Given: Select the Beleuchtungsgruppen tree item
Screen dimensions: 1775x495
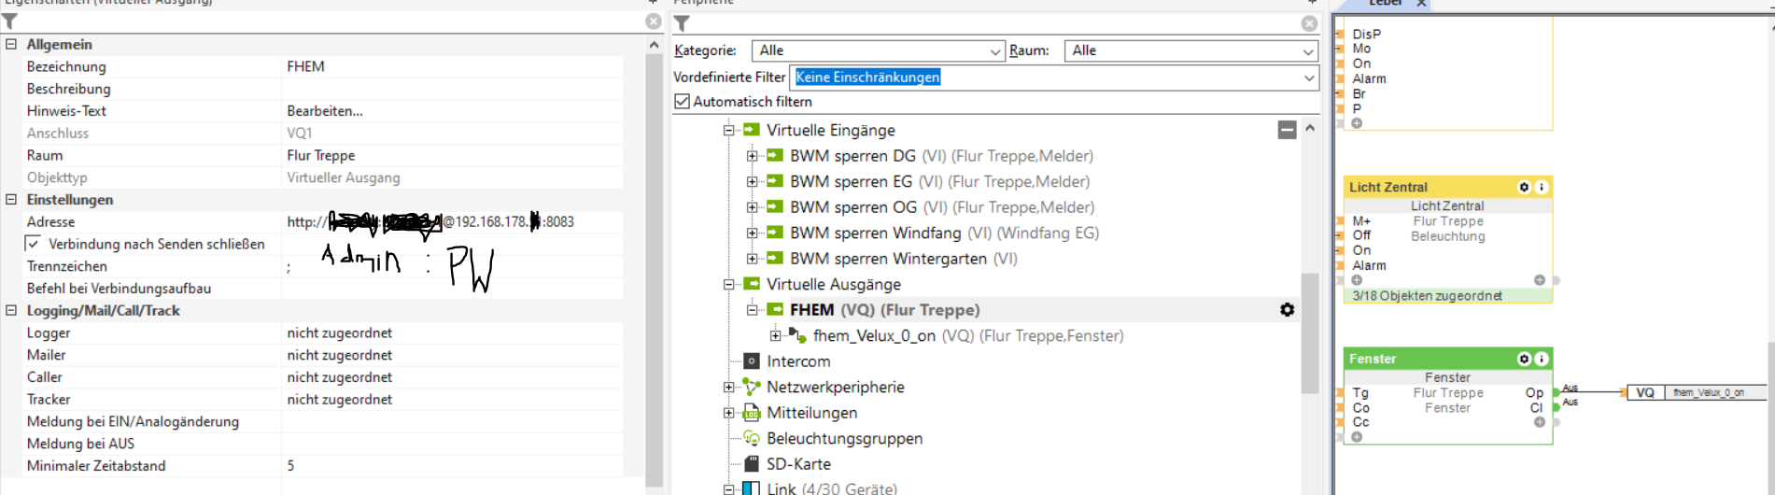Looking at the screenshot, I should click(x=844, y=438).
